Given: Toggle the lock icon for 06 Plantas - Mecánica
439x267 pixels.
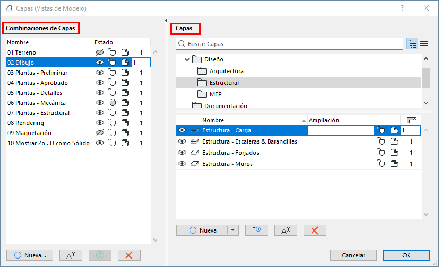Looking at the screenshot, I should [x=112, y=103].
